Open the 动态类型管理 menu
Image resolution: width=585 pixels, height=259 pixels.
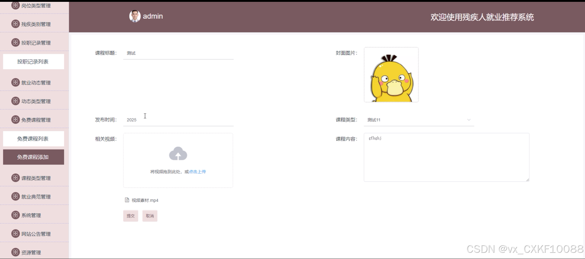[x=34, y=101]
